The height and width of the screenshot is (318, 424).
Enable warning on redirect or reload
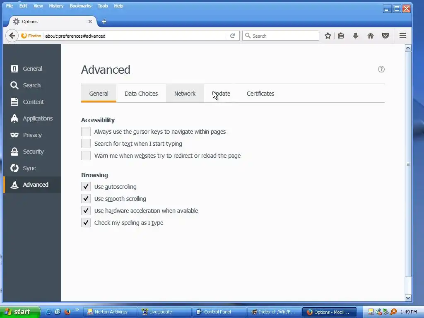[86, 156]
